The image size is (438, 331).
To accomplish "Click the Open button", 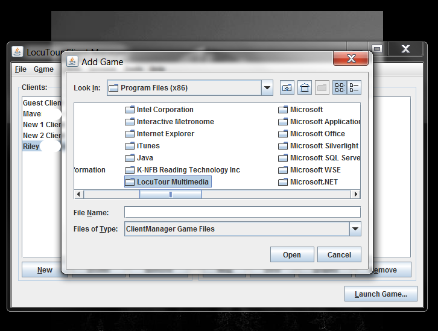I will pyautogui.click(x=292, y=255).
